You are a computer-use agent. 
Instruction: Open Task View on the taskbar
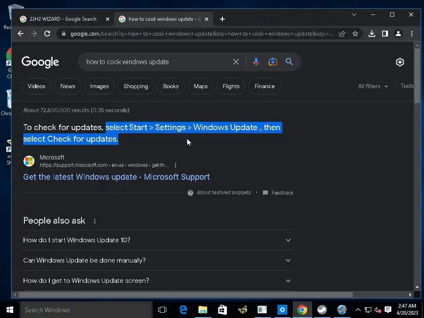162,310
